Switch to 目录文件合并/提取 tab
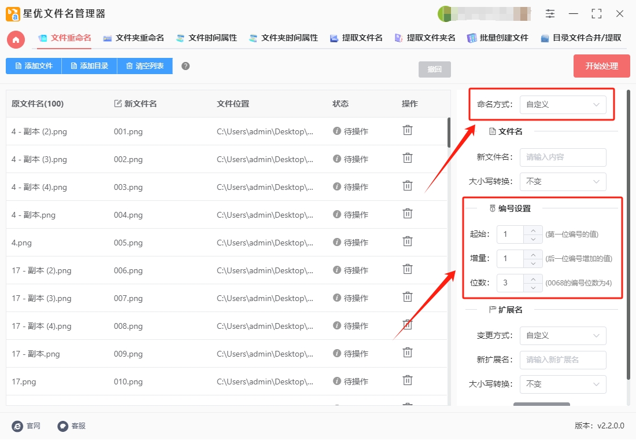 click(581, 38)
